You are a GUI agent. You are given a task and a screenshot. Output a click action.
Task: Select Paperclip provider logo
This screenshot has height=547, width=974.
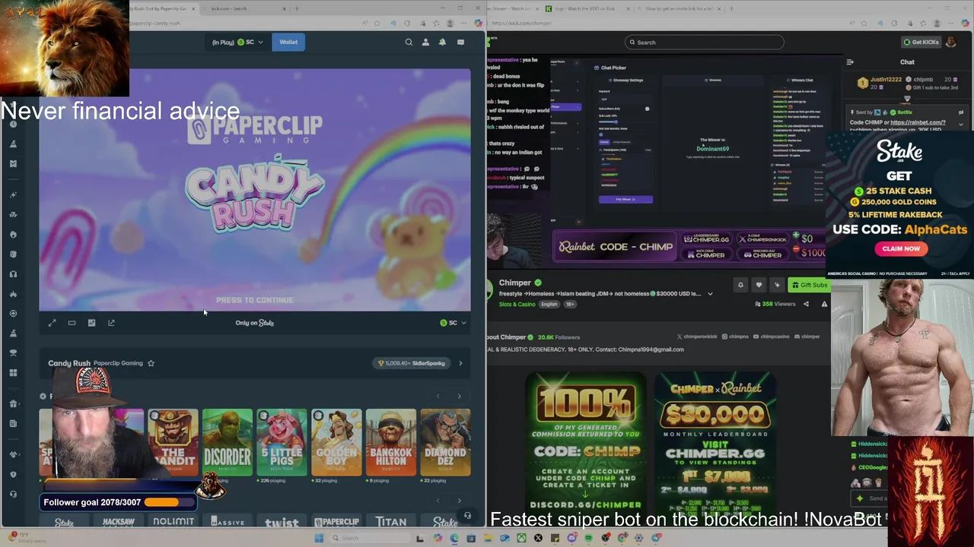[336, 522]
